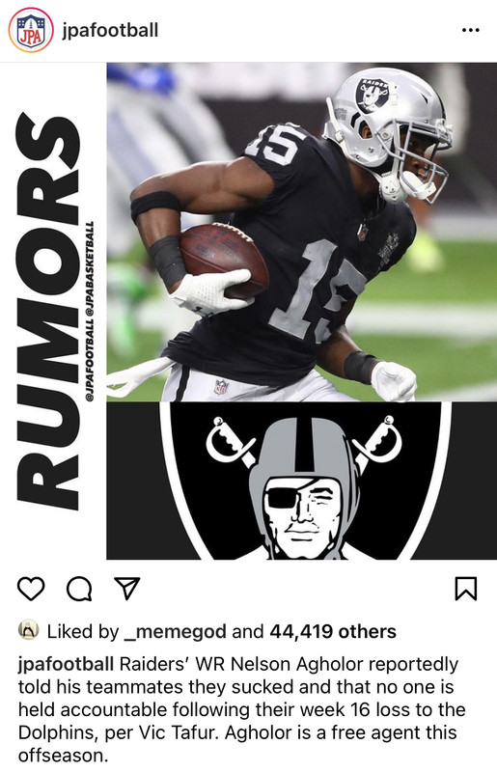Tap the @JPAFOOTBALL @JPABASKETBALL watermark text
497x772 pixels.
90,311
